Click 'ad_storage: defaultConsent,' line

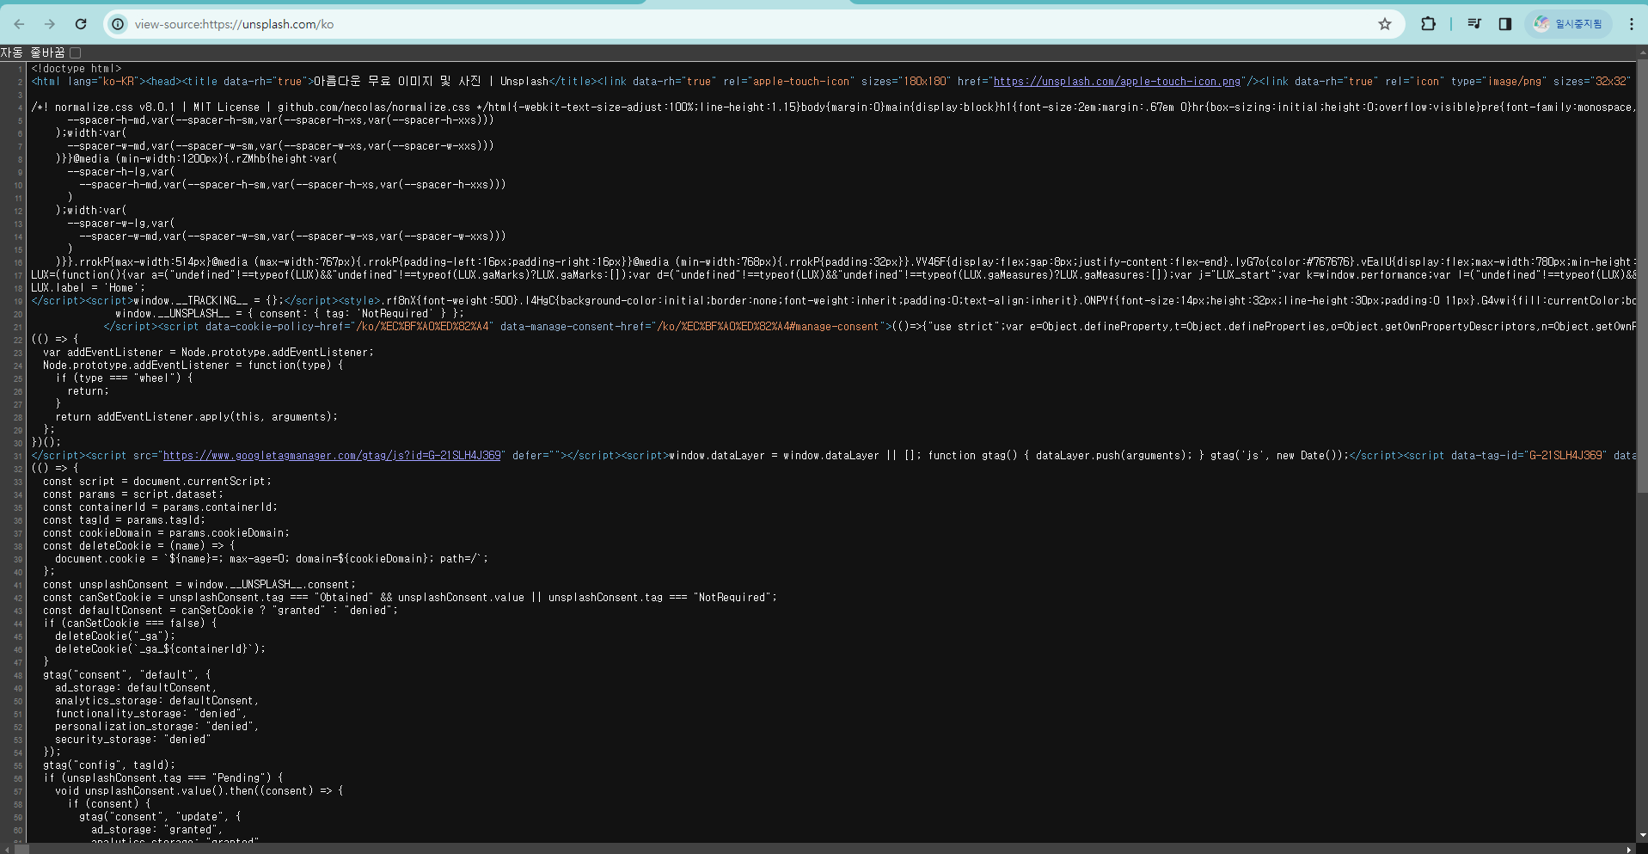(x=136, y=688)
